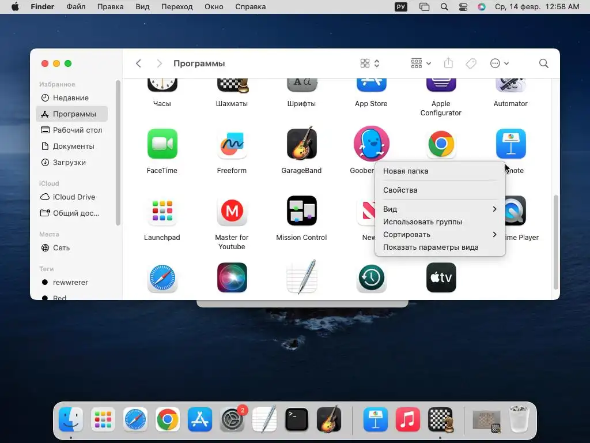590x443 pixels.
Task: Open Finder from the Dock
Action: (x=71, y=419)
